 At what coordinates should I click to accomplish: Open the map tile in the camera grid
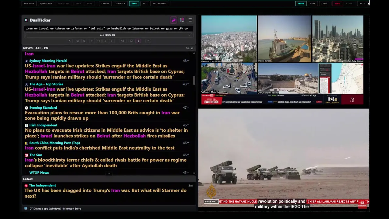click(x=341, y=78)
